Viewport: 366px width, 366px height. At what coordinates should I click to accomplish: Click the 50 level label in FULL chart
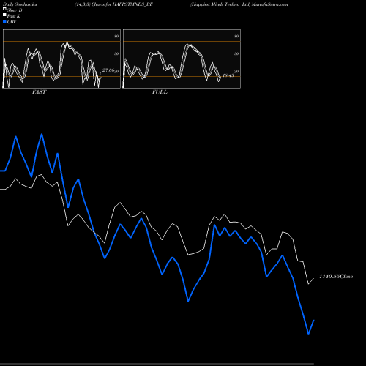236,53
